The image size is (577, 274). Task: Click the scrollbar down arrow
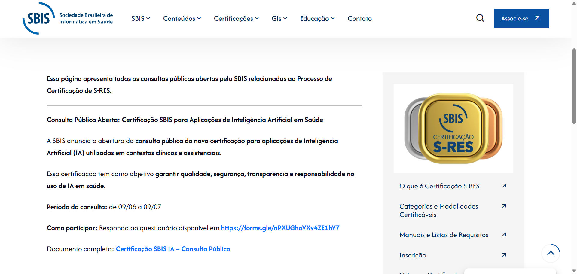(574, 271)
